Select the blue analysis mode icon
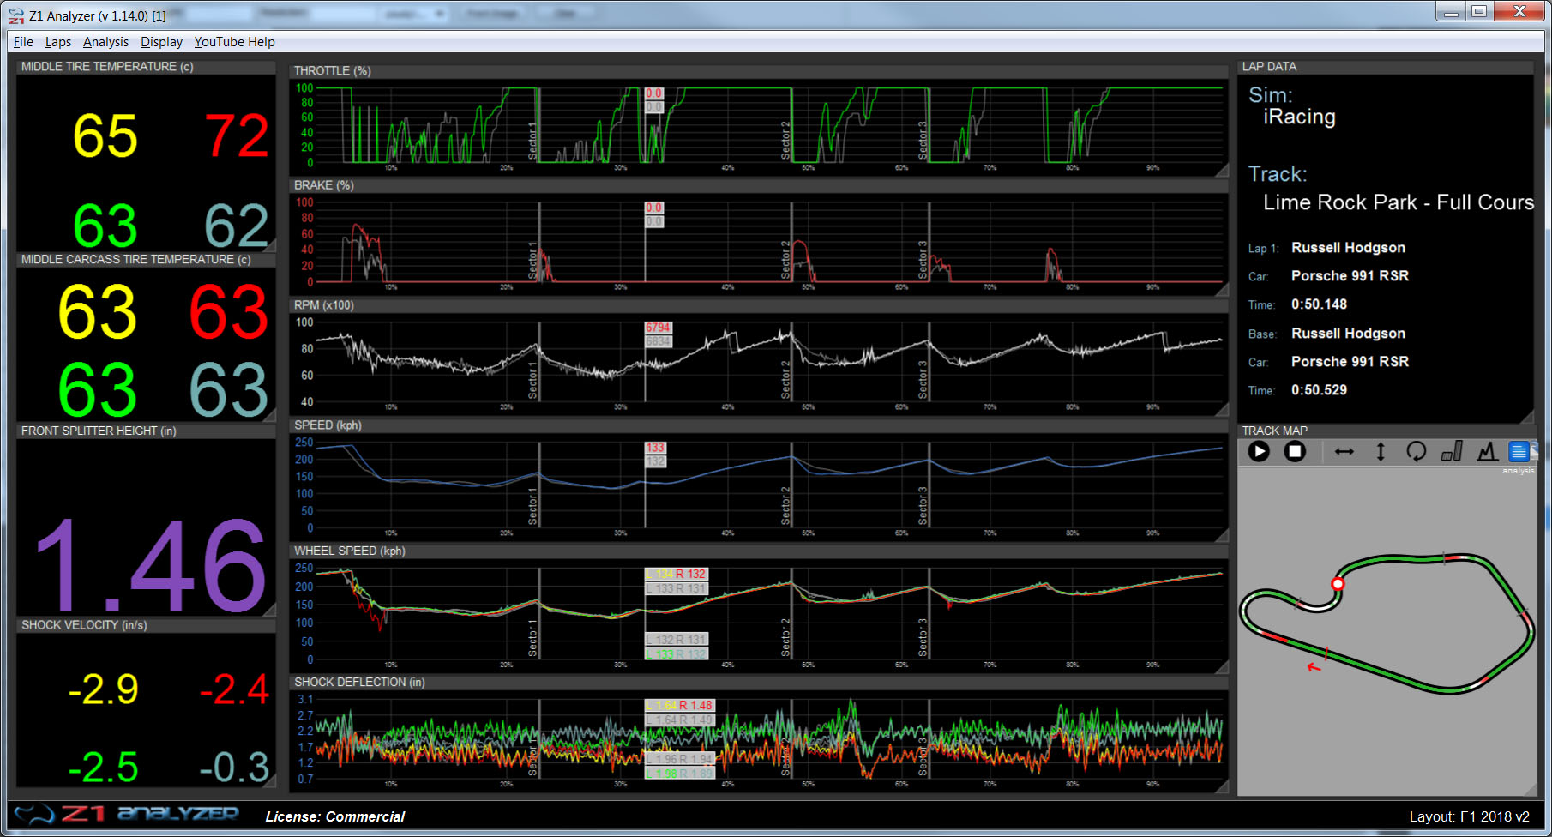This screenshot has height=837, width=1552. pyautogui.click(x=1520, y=451)
